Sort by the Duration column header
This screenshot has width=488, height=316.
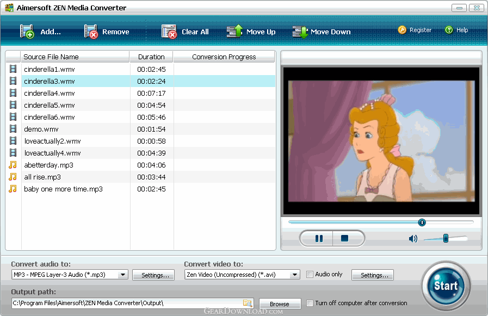[x=151, y=57]
